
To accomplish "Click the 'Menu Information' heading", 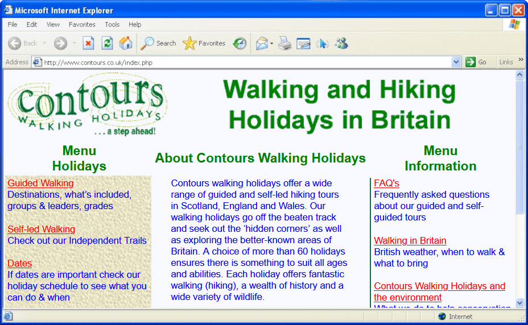I will [x=440, y=158].
